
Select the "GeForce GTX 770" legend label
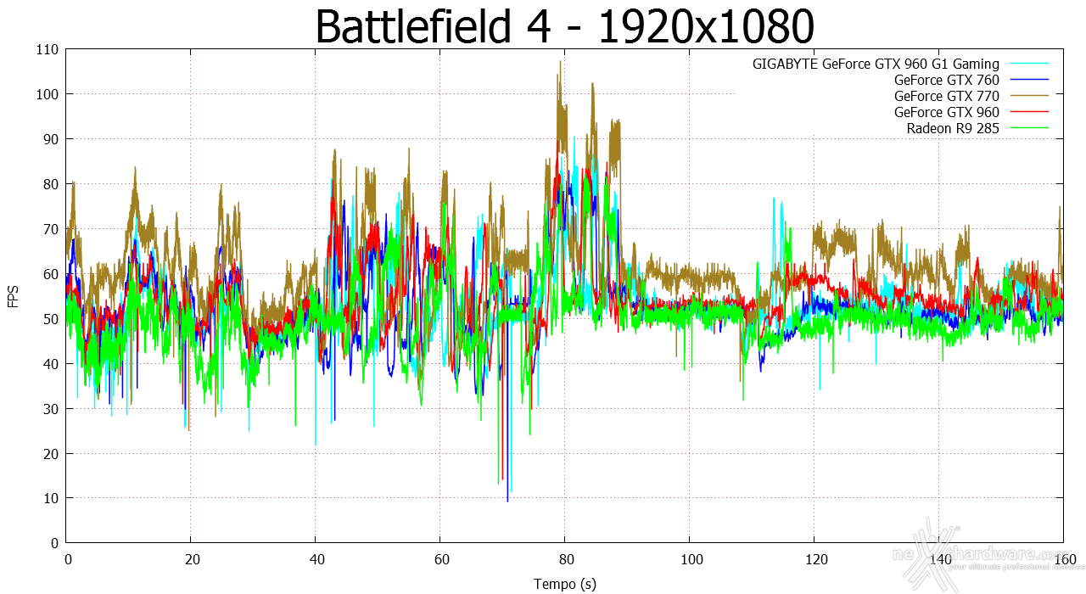coord(947,96)
